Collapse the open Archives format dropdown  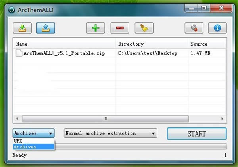point(50,133)
